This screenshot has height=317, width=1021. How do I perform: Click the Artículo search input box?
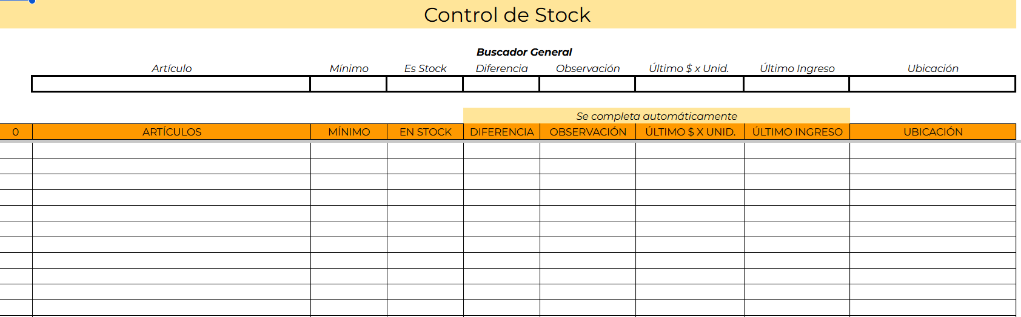[x=171, y=84]
